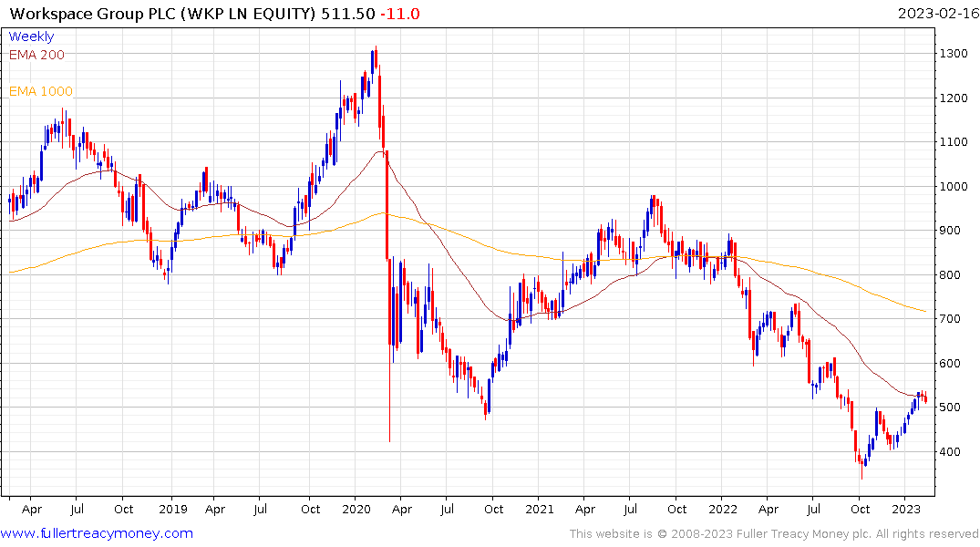Screen dimensions: 980x547
Task: Click the 2019 time axis label
Action: [x=173, y=509]
